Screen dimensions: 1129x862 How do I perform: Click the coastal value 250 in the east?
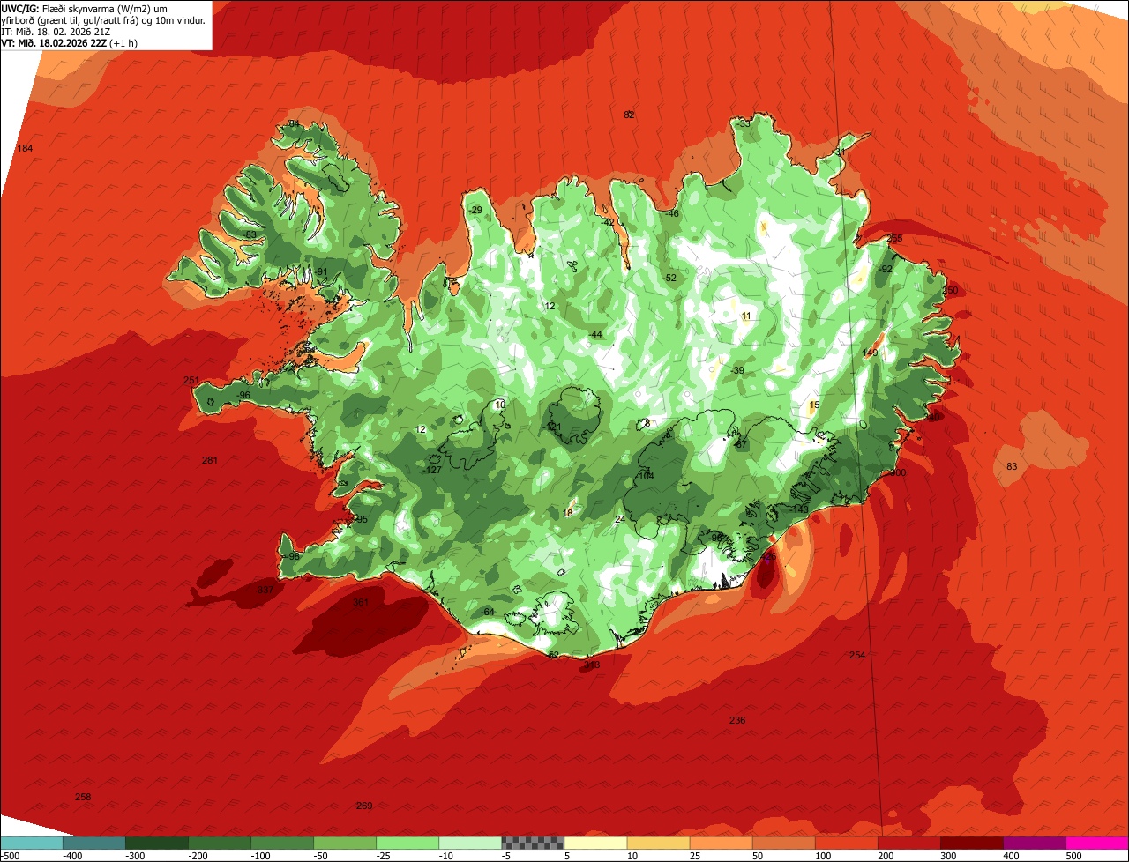pos(950,290)
